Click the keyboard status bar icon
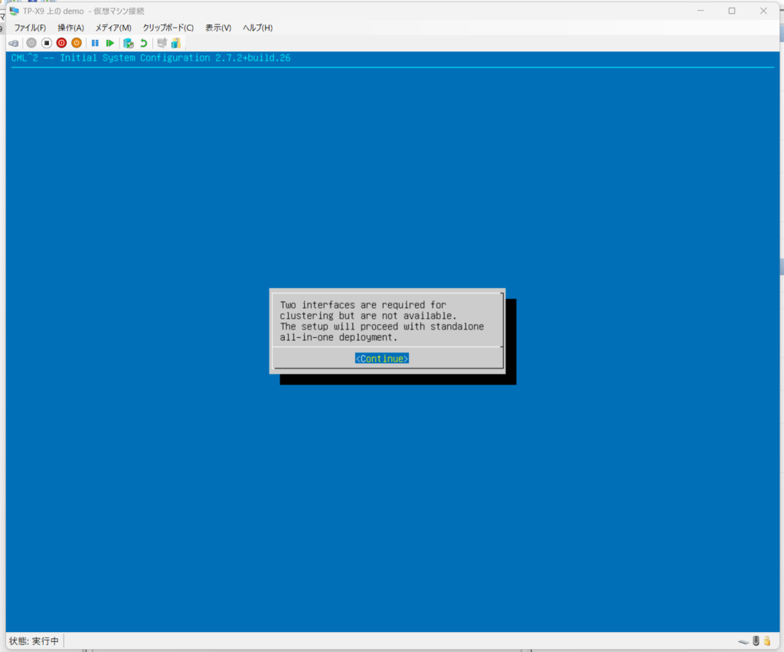784x652 pixels. tap(743, 641)
